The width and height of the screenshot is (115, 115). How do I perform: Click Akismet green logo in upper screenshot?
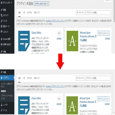tap(72, 41)
